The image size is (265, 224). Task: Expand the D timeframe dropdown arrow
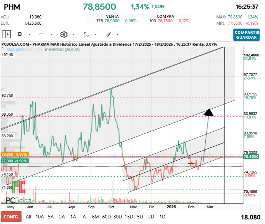click(29, 34)
